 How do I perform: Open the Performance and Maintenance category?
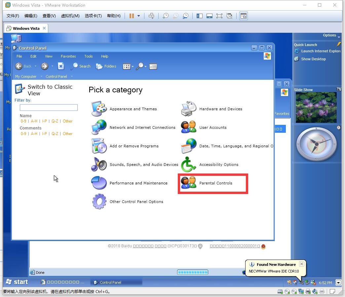tap(130, 183)
